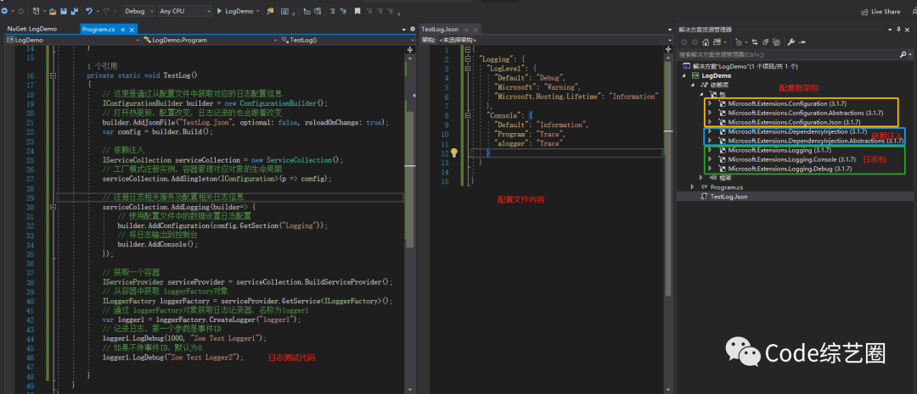Close the Solution Explorer panel
917x394 pixels.
[x=908, y=29]
